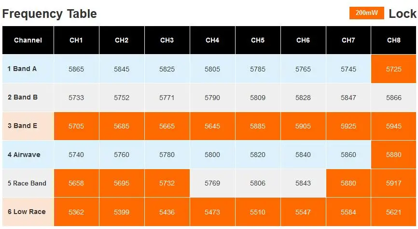Click the CH8 column header
The image size is (418, 229).
393,40
